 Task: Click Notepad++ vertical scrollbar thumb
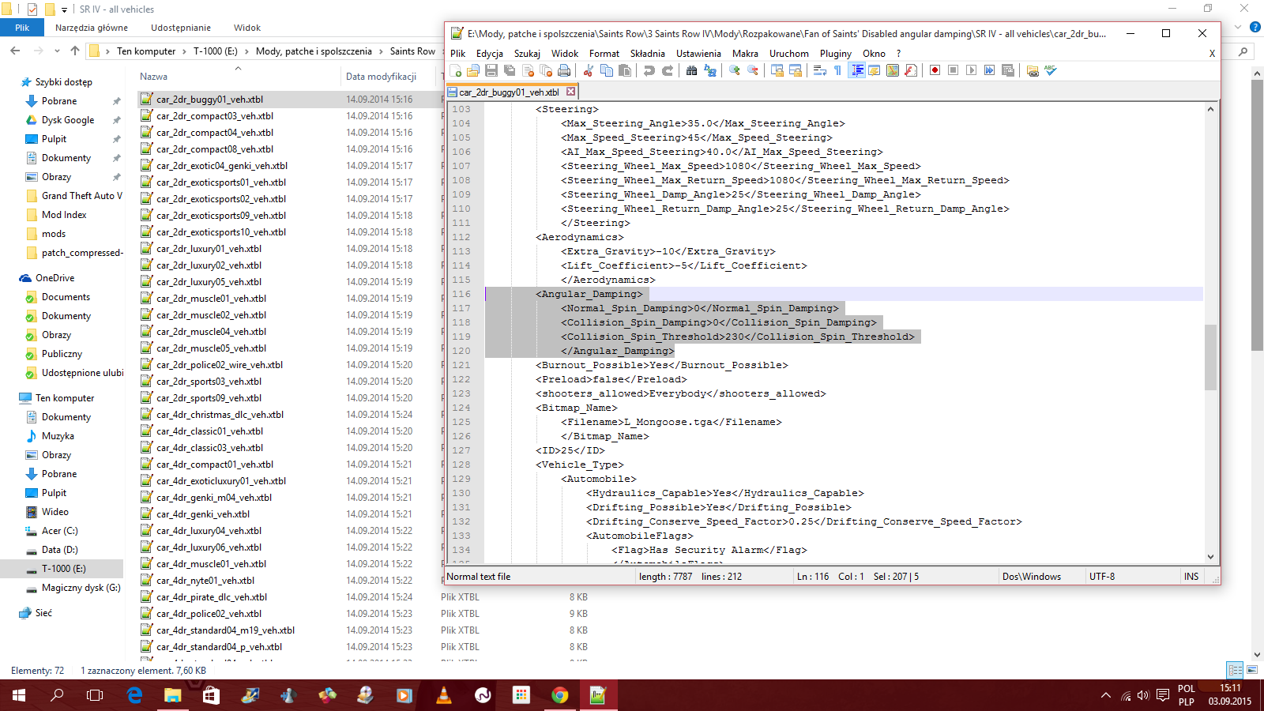[1210, 357]
